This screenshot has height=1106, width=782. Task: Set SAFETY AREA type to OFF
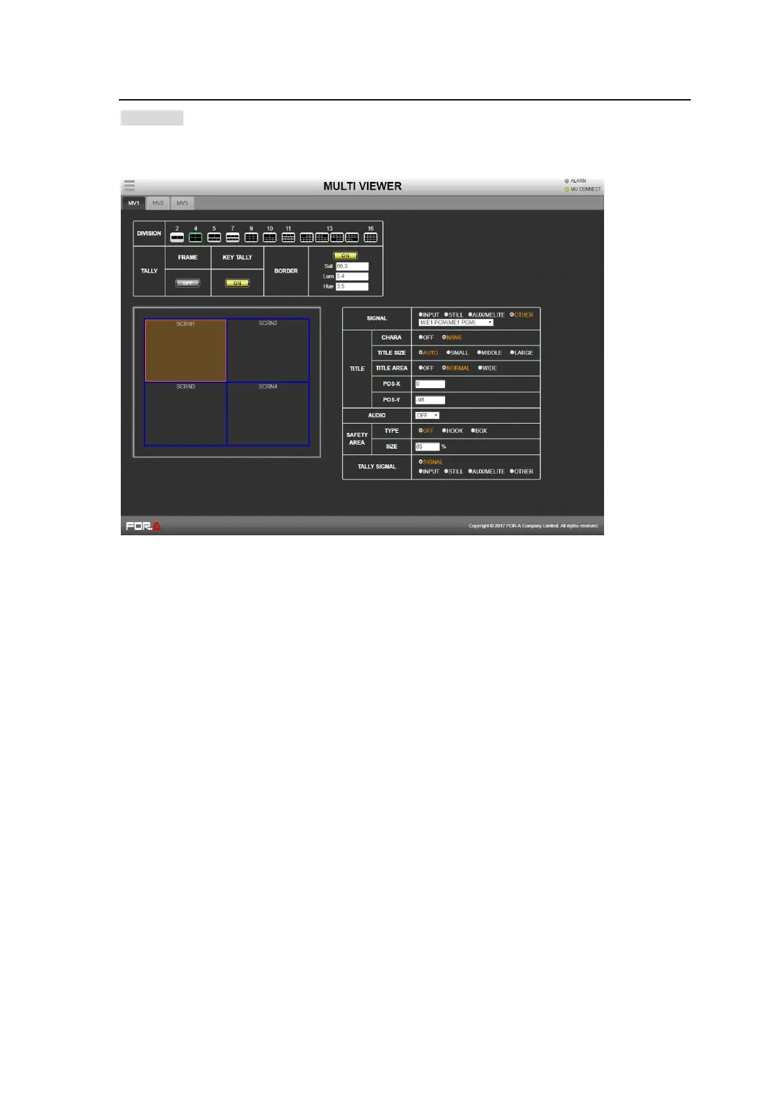click(x=427, y=431)
